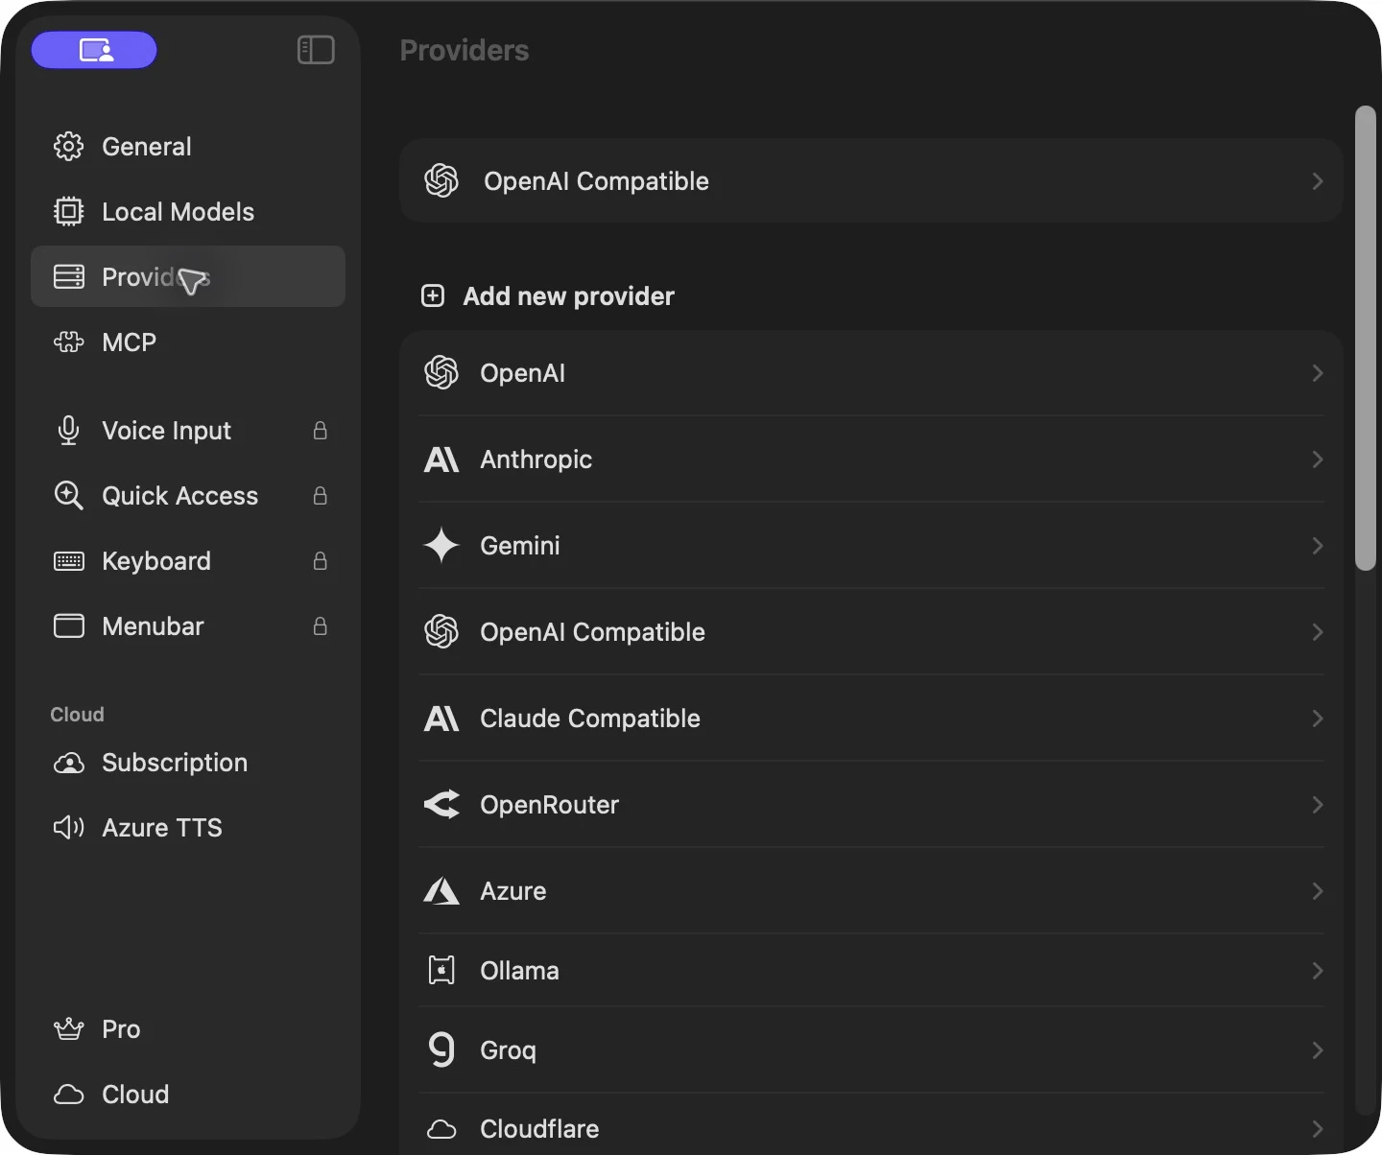Click the lock icon next to Menubar
This screenshot has width=1382, height=1155.
(x=321, y=625)
